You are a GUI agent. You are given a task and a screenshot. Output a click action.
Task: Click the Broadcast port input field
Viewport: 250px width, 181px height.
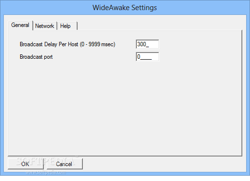click(147, 57)
